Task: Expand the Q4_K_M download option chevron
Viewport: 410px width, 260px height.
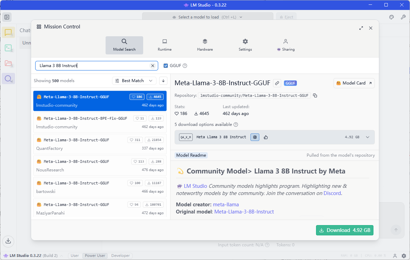Action: coord(368,137)
